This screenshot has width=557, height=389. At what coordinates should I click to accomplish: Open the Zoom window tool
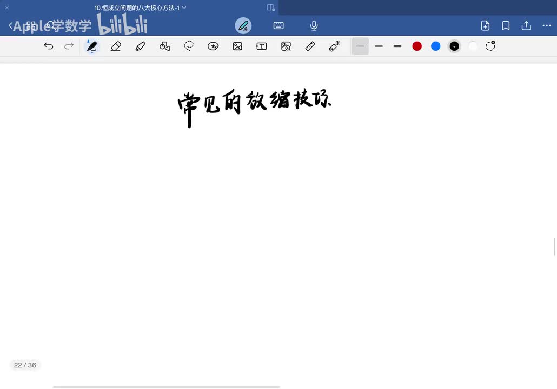(x=286, y=46)
